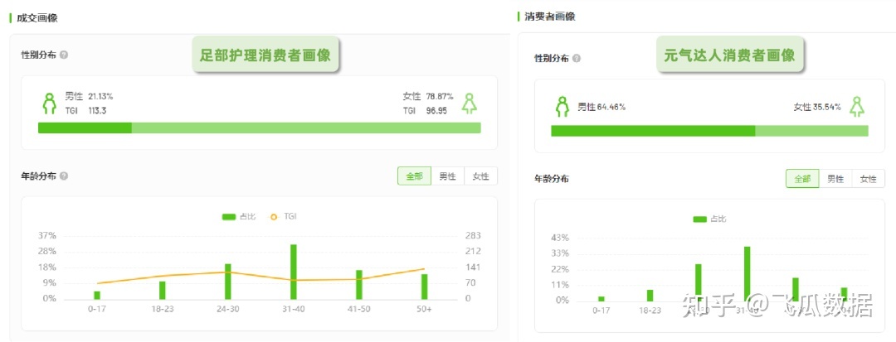This screenshot has width=896, height=342.
Task: Select 全部 tab in left age distribution
Action: pyautogui.click(x=414, y=176)
